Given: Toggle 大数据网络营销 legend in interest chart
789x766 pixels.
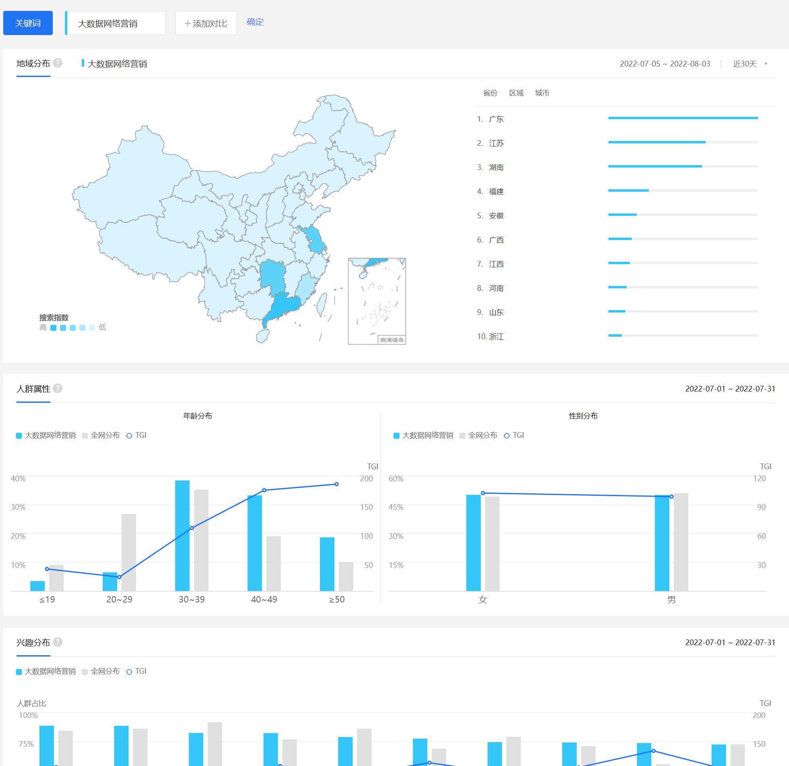Looking at the screenshot, I should [x=46, y=671].
